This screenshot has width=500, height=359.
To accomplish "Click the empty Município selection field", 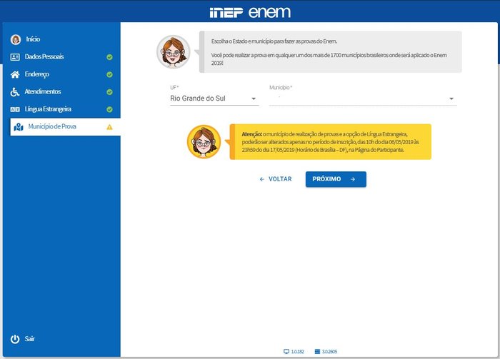I will coord(363,98).
